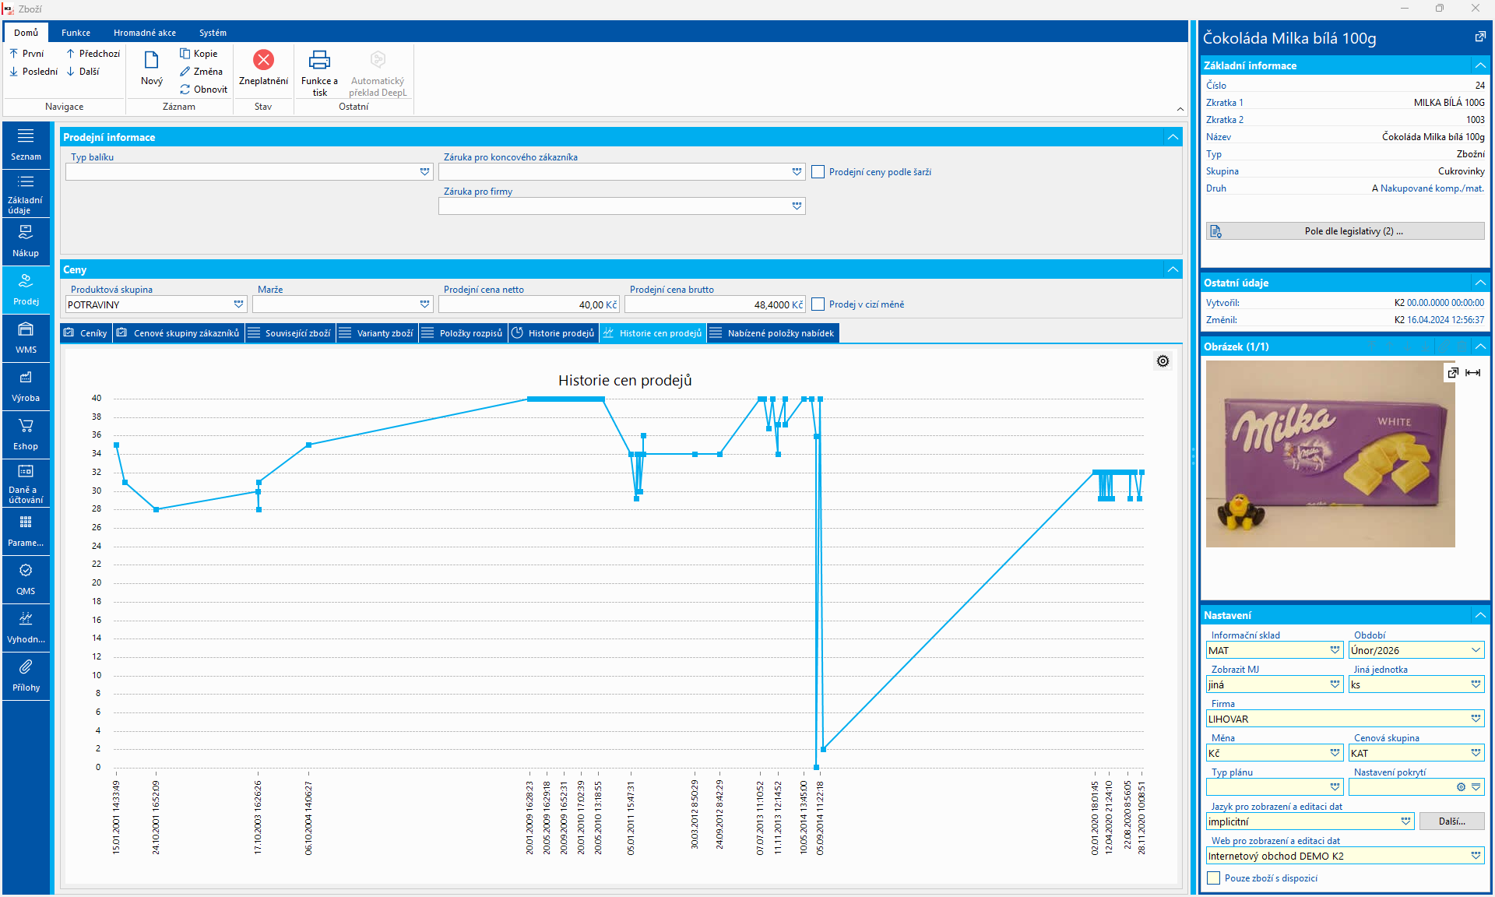Refresh the record with Obnovit

tap(203, 90)
